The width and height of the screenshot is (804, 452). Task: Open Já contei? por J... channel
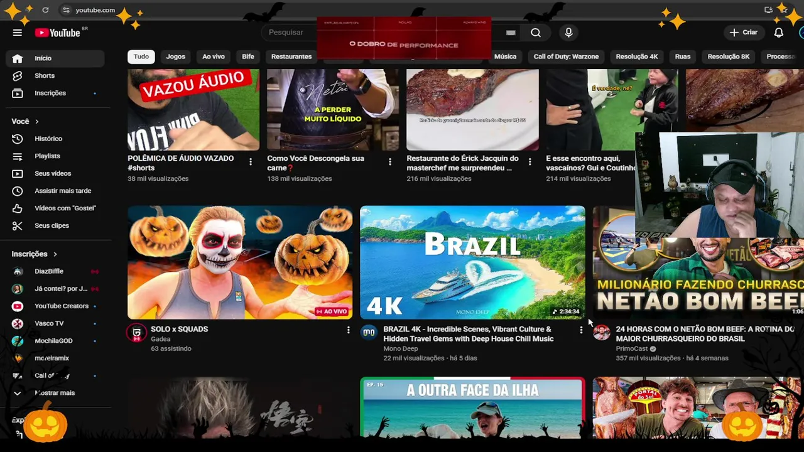click(55, 289)
